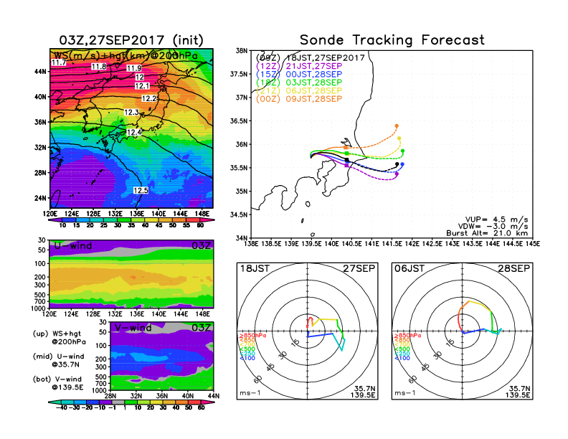Click the 18JST hodograph wind profile plot

[307, 331]
